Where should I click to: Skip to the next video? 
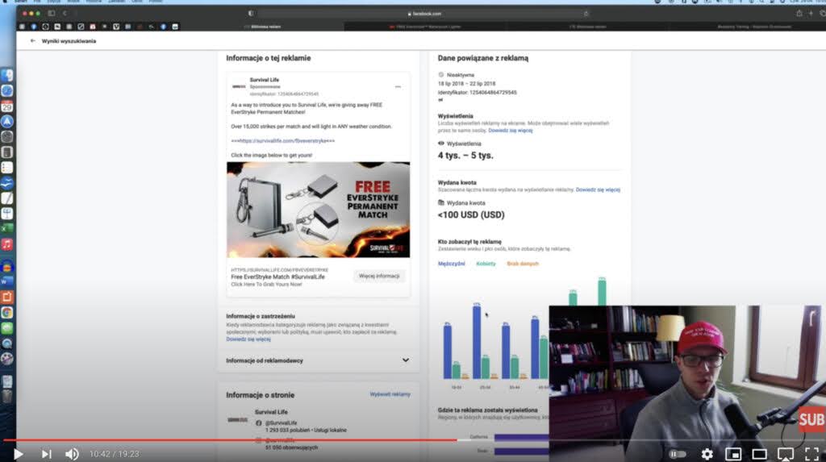46,454
